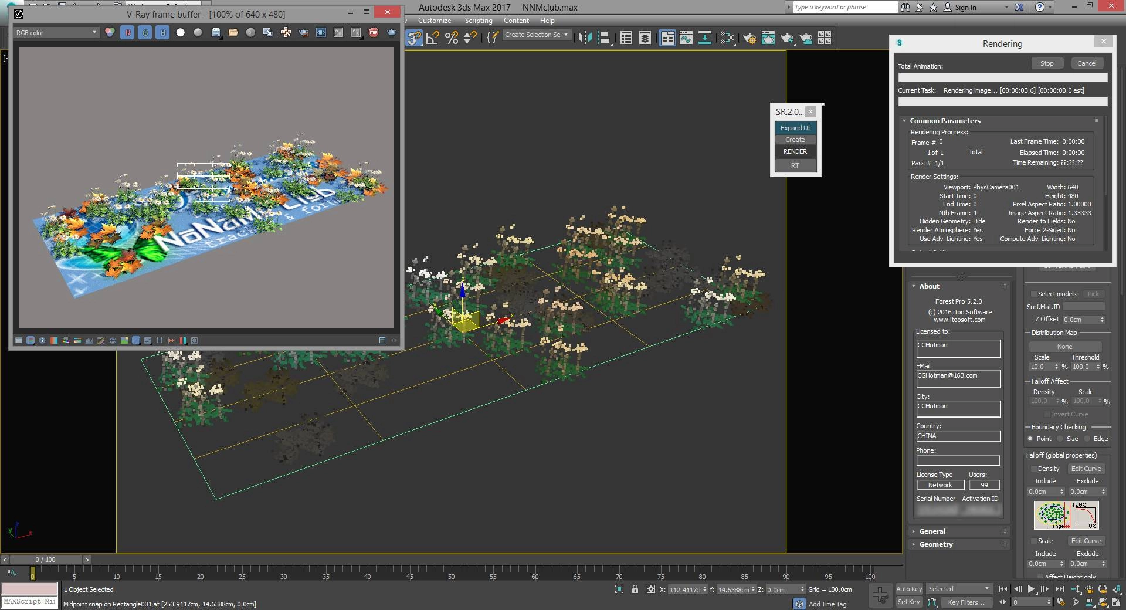
Task: Open the Scene Explorer toggle icon
Action: [x=626, y=38]
